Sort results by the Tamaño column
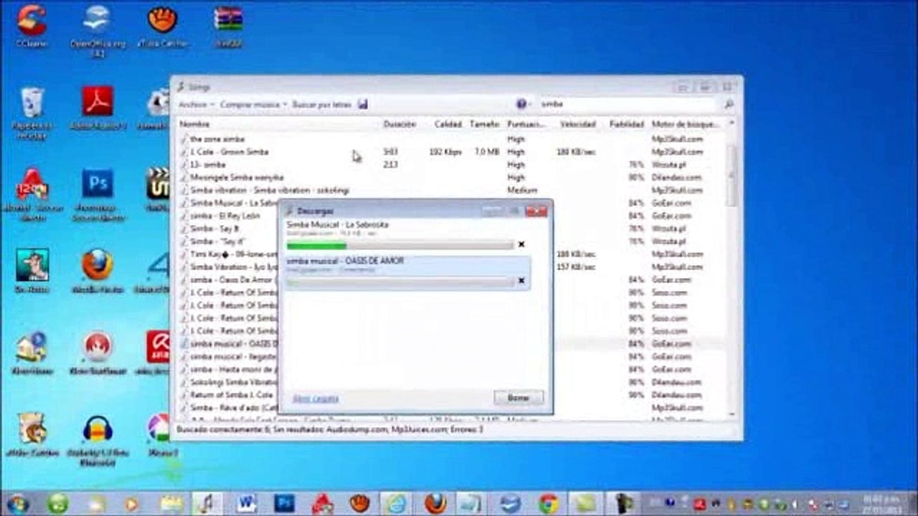The height and width of the screenshot is (516, 918). click(485, 125)
